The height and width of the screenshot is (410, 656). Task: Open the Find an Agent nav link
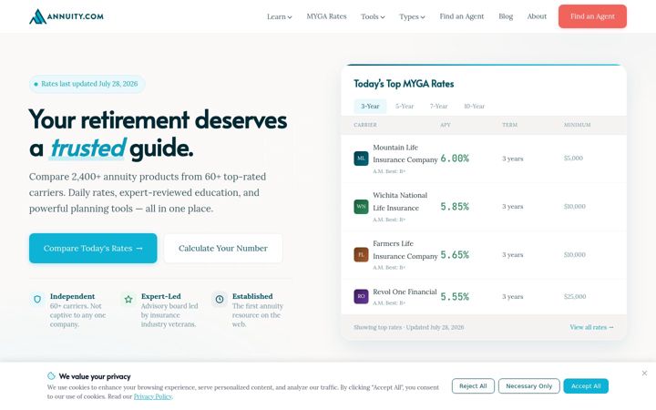[461, 16]
